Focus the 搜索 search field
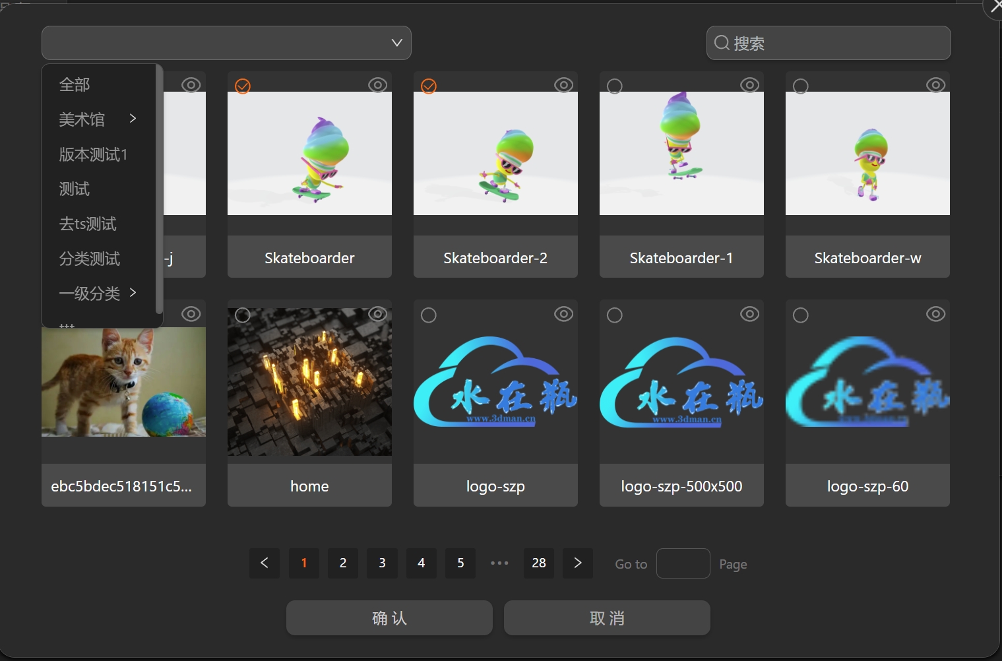 click(x=829, y=43)
